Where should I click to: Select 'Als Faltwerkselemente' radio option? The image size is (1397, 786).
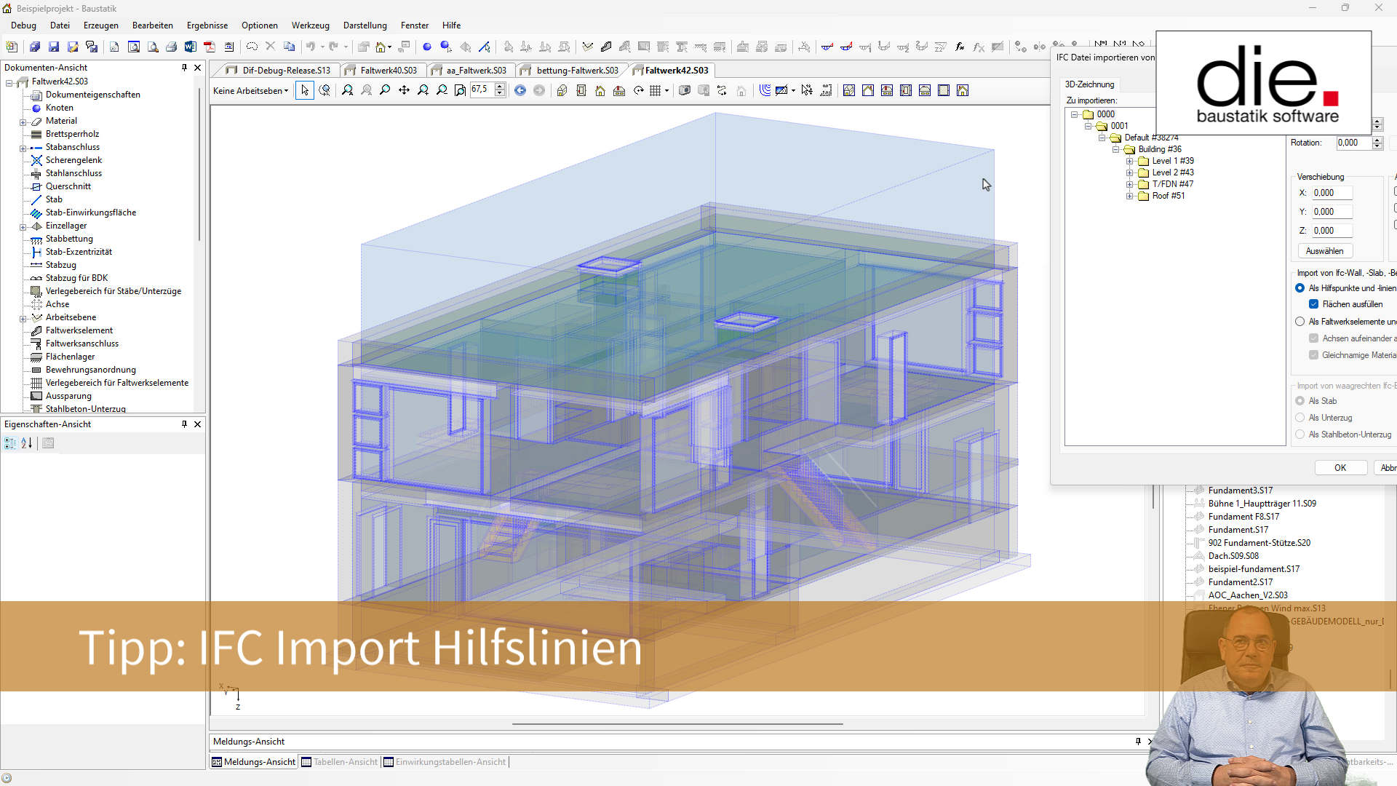point(1300,322)
